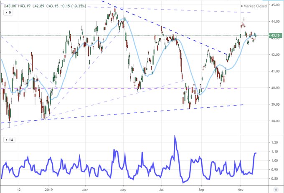Click the auto-scale A button
Screen dimensions: 284x193
(276, 189)
